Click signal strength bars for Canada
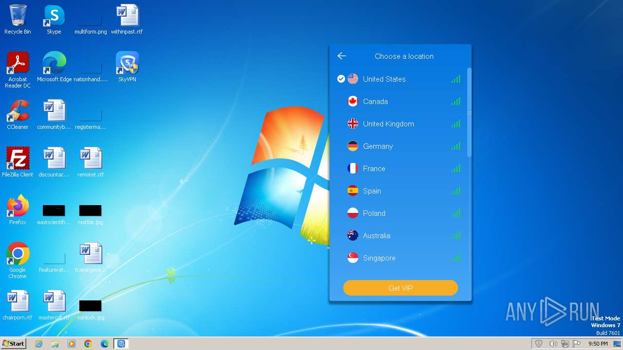 [x=456, y=101]
